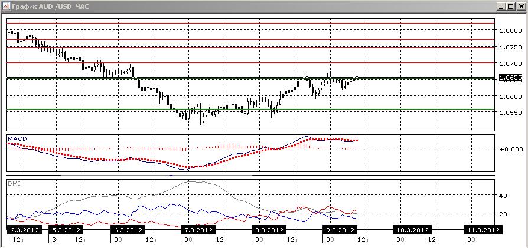Minimize the AUD/USD chart window

[501, 6]
